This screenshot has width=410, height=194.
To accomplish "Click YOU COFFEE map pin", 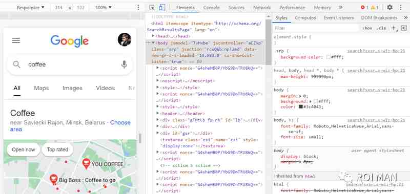I will [x=86, y=163].
